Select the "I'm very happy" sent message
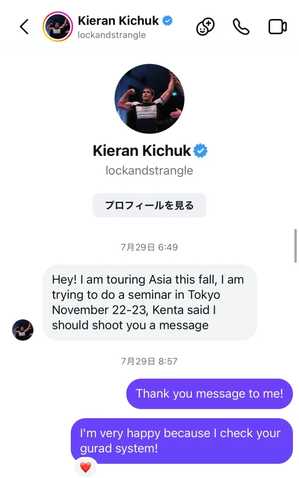This screenshot has width=299, height=478. [181, 441]
